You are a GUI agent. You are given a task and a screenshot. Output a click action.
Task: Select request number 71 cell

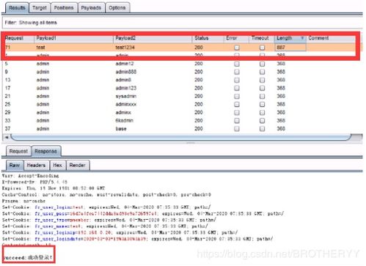tap(8, 48)
